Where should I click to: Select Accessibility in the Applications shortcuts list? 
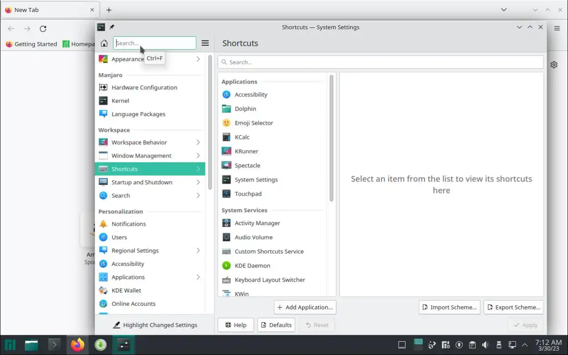coord(273,95)
